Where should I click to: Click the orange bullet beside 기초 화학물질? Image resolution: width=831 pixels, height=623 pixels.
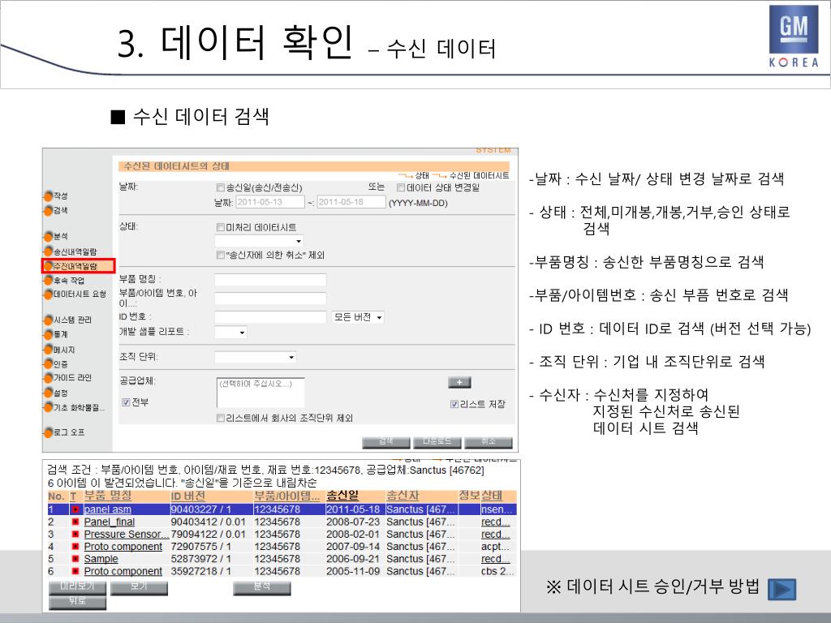[x=48, y=407]
